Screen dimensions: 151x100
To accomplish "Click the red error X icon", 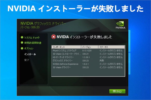I will 54,37.
